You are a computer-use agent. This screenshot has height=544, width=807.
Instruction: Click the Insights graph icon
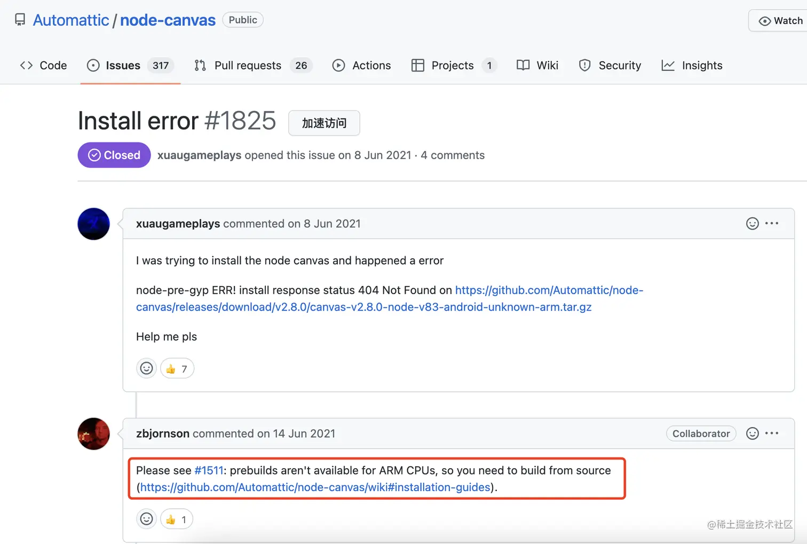(x=668, y=65)
